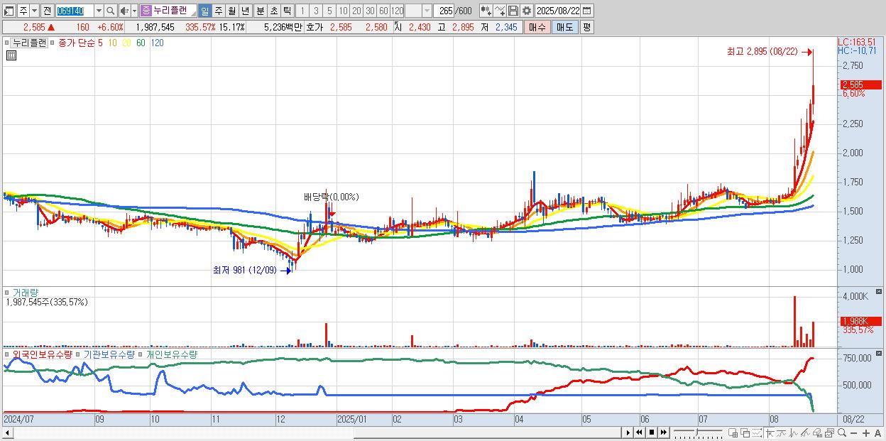The image size is (886, 441).
Task: Toggle the 월 monthly period button
Action: tap(231, 11)
